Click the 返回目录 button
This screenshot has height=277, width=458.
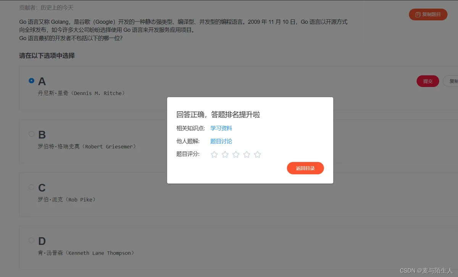coord(305,168)
